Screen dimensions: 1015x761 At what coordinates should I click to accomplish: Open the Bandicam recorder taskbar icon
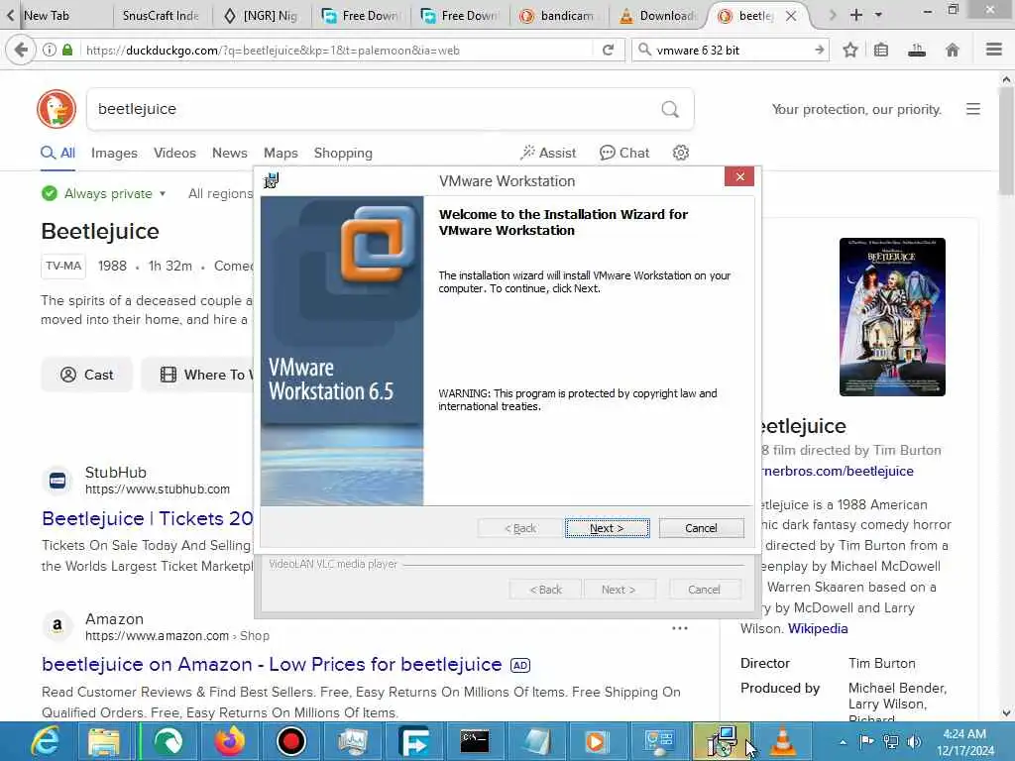tap(290, 741)
